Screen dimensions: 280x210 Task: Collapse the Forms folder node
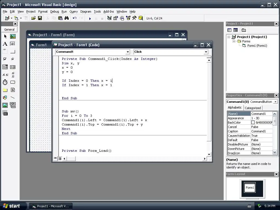tap(234, 41)
